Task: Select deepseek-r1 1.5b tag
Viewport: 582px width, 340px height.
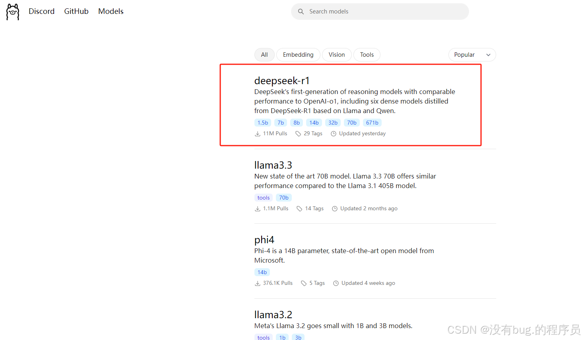Action: click(263, 123)
